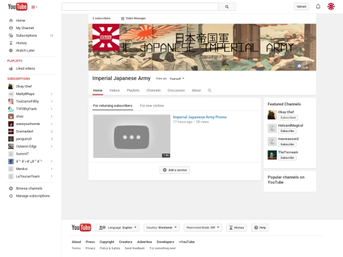This screenshot has width=343, height=257.
Task: Switch to the Channels tab
Action: coord(154,91)
